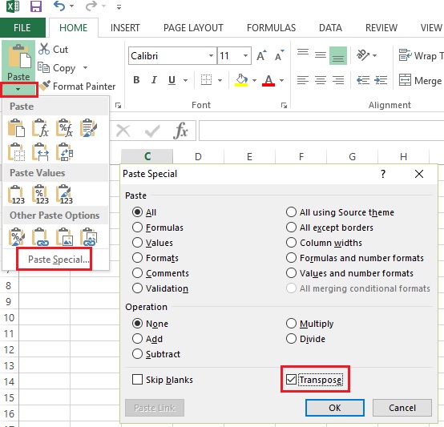The height and width of the screenshot is (427, 444).
Task: Click the Insert Function fx icon
Action: (180, 131)
